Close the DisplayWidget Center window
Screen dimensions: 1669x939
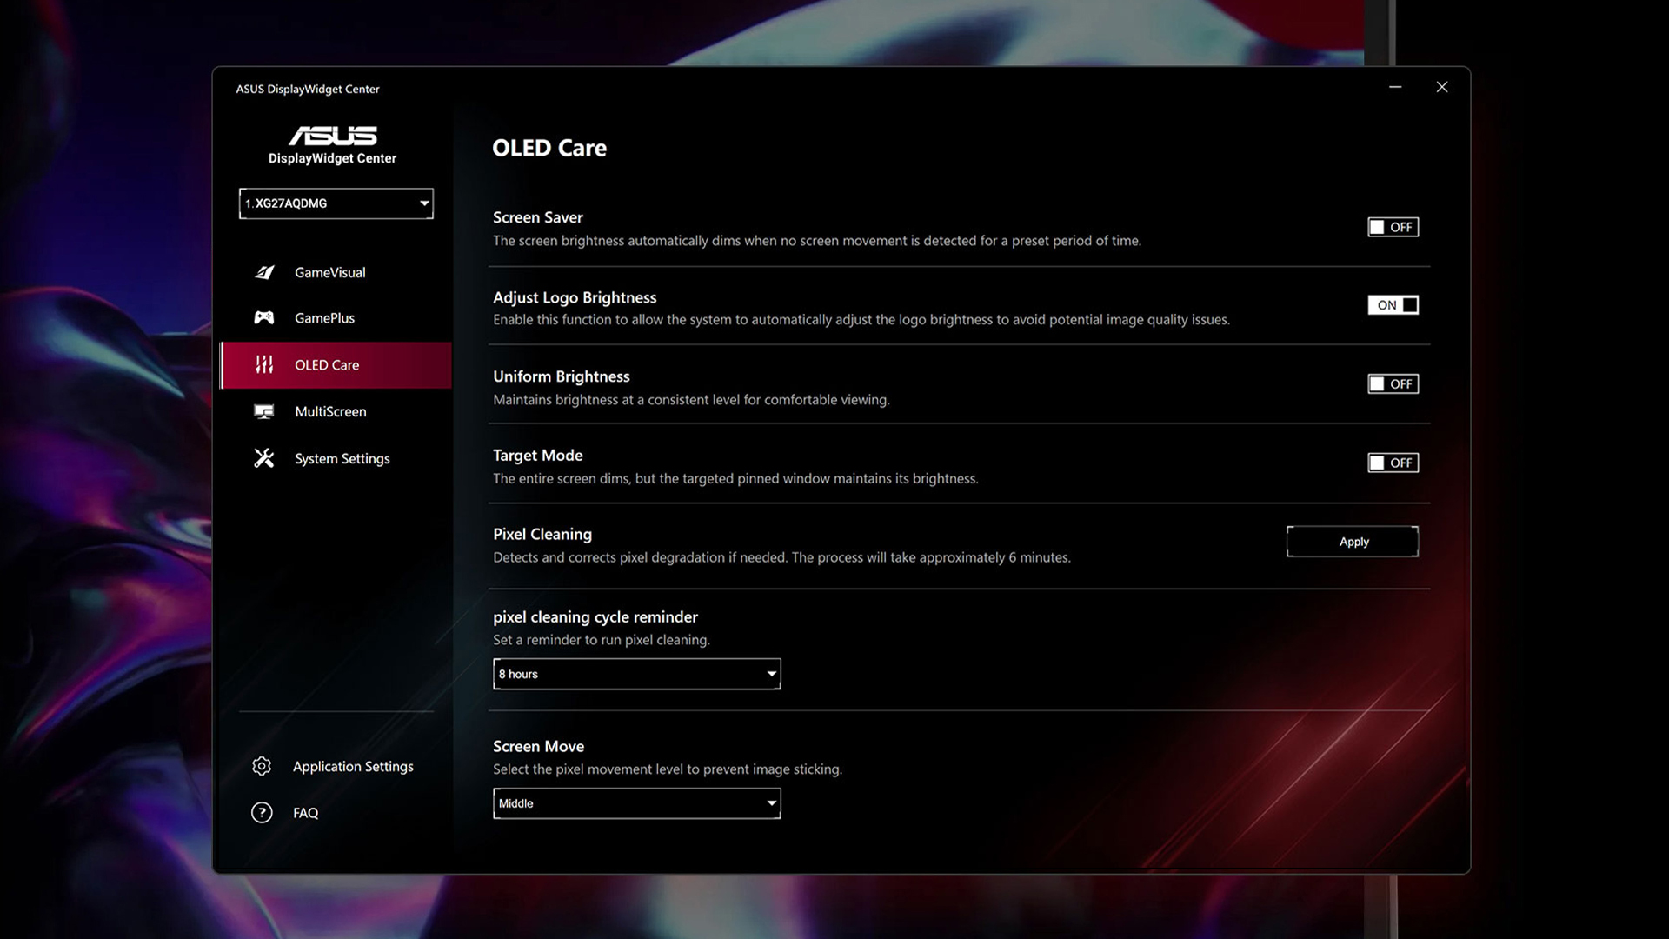tap(1442, 87)
